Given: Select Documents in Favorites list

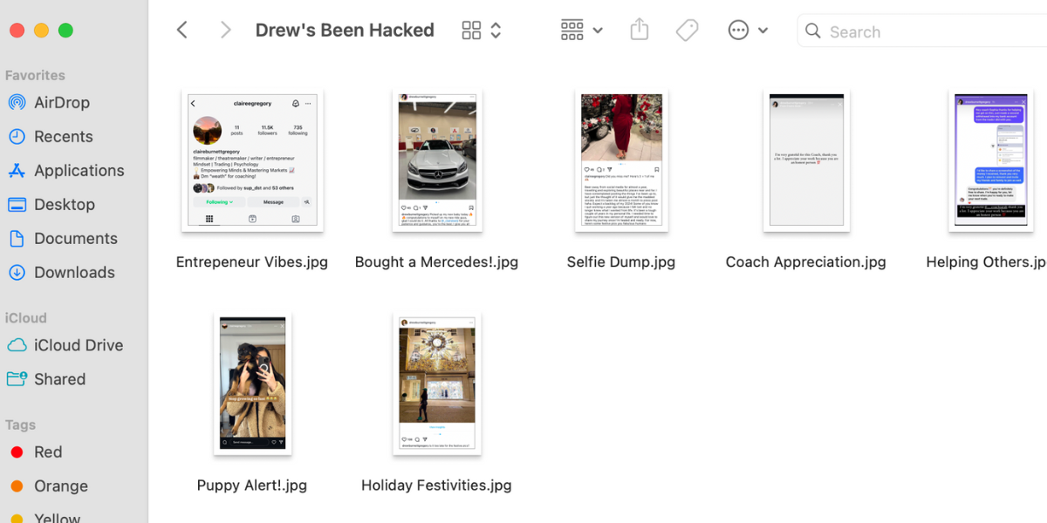Looking at the screenshot, I should click(x=75, y=239).
